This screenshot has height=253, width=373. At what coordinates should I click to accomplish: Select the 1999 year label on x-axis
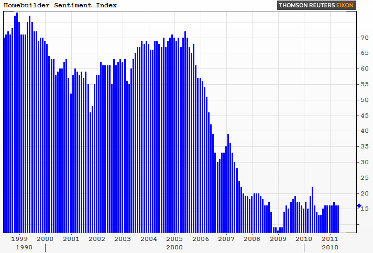[x=19, y=239]
